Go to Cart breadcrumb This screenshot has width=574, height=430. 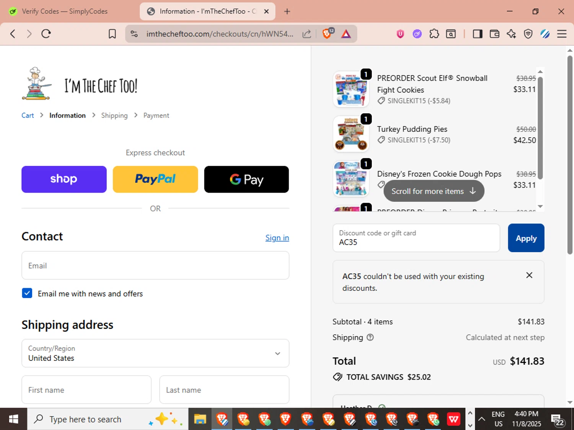click(x=28, y=115)
